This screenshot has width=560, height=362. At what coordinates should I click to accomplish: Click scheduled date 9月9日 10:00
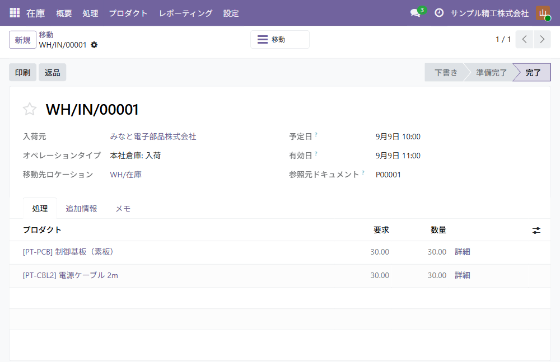tap(398, 137)
